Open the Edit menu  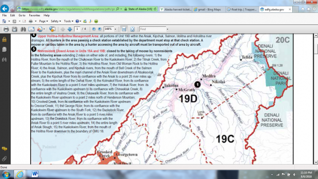point(12,15)
